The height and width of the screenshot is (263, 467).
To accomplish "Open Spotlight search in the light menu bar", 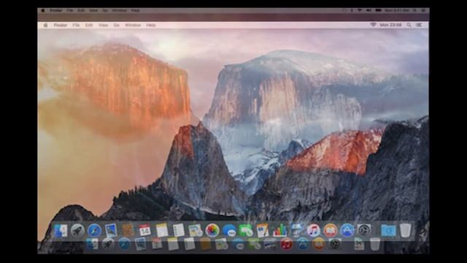I will click(409, 26).
